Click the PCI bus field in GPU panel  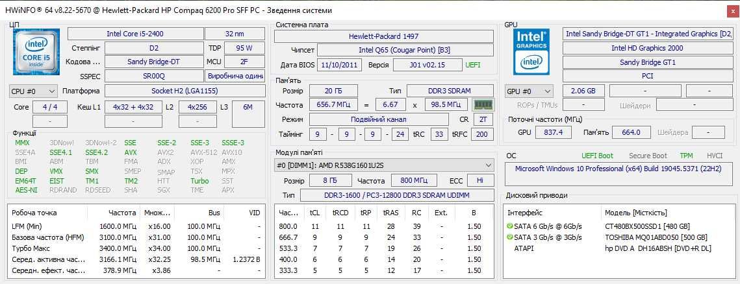647,76
